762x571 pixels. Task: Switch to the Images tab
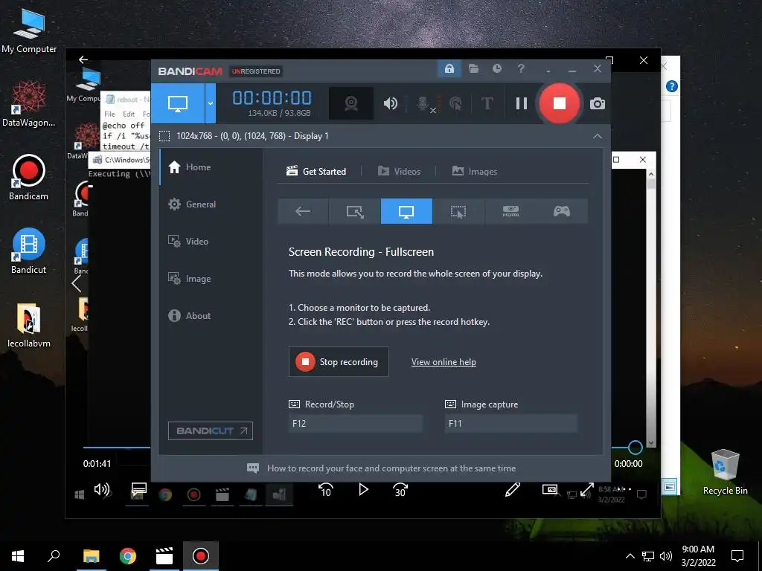pyautogui.click(x=475, y=172)
